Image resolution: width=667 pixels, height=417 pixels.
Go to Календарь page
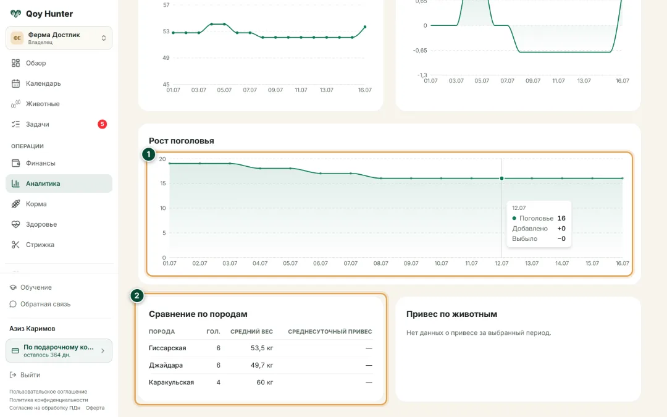pos(59,83)
